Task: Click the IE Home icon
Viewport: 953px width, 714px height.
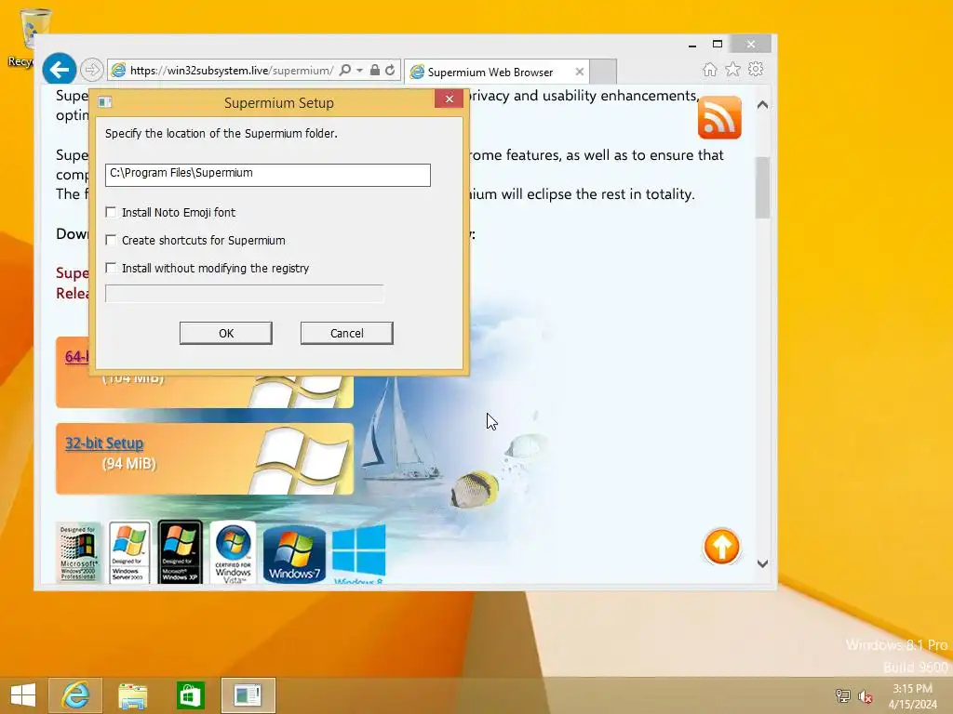Action: point(710,69)
